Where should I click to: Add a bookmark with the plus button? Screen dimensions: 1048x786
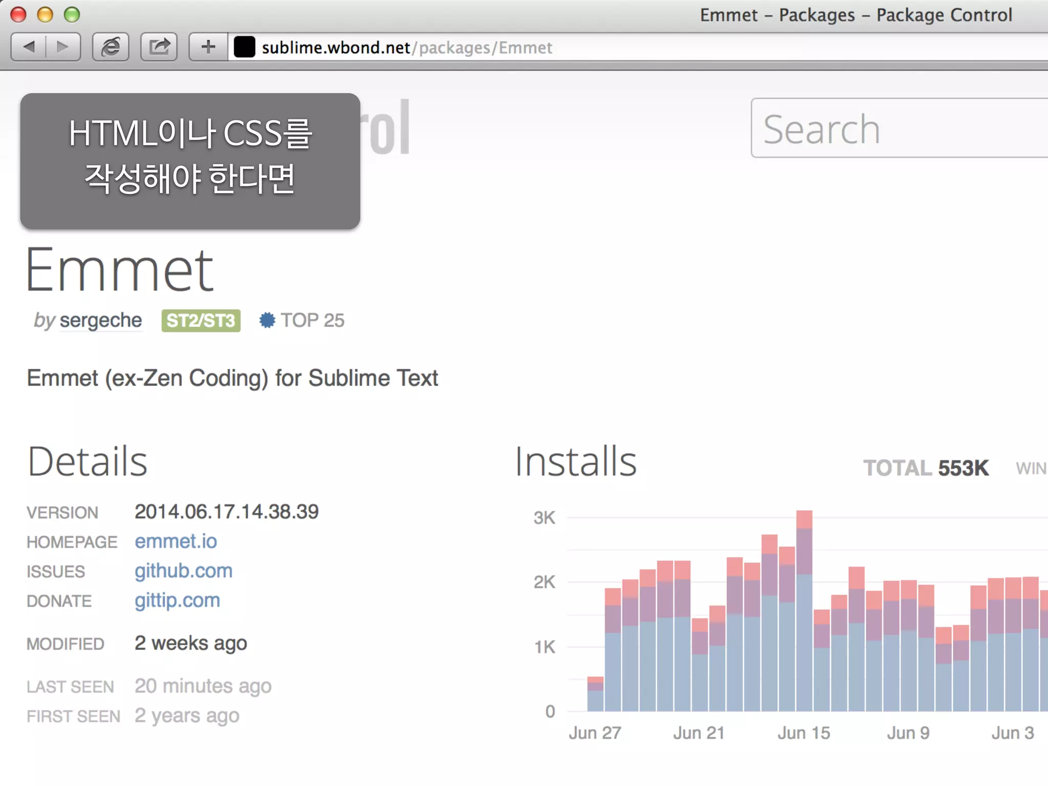point(208,47)
